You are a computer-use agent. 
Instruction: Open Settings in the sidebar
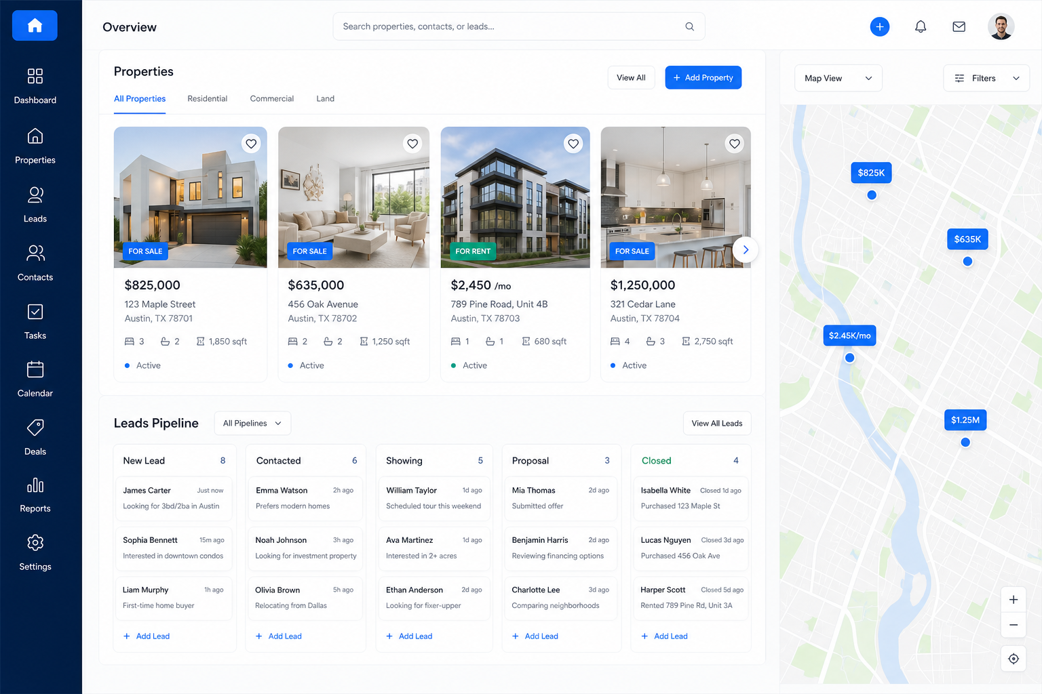[x=35, y=552]
